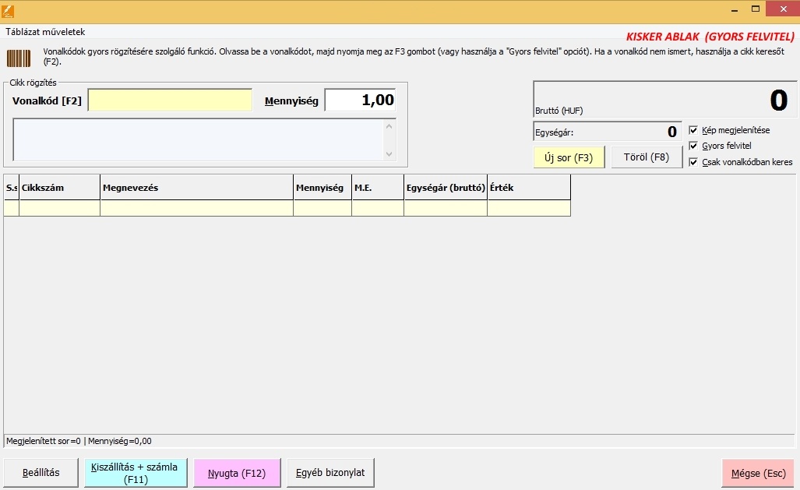Open Egyéb bizonylat button

click(x=330, y=473)
